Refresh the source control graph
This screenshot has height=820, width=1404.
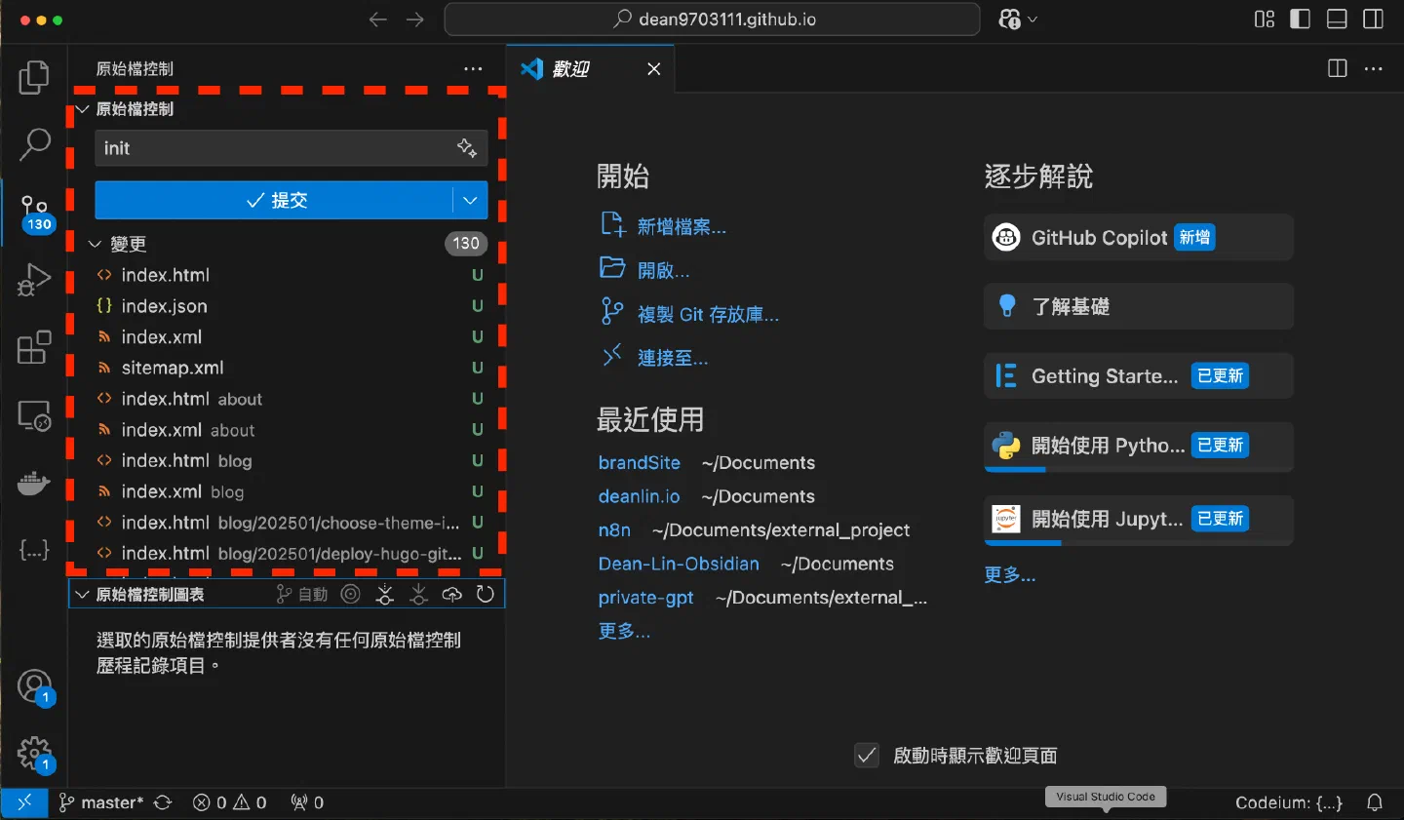tap(486, 594)
